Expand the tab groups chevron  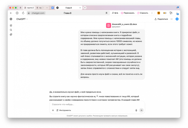(x=47, y=8)
